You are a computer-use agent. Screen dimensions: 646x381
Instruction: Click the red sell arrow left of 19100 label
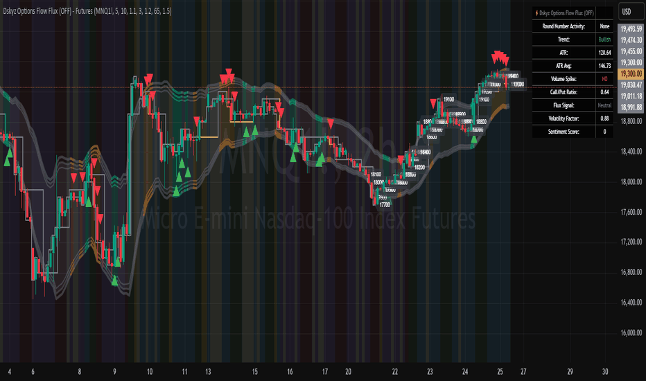tap(433, 103)
